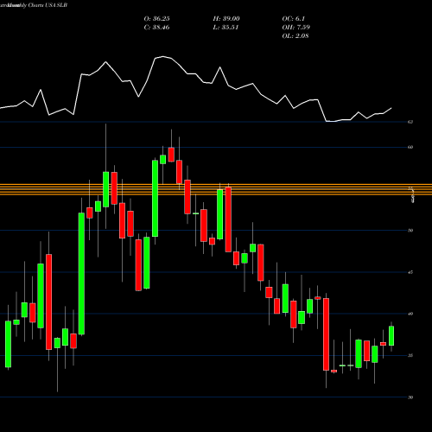The width and height of the screenshot is (432, 432).
Task: Click the 60 price axis label
Action: point(410,147)
